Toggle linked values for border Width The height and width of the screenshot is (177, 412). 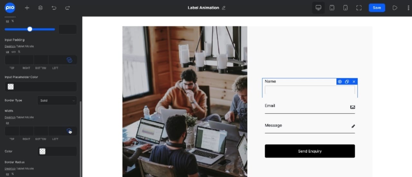click(x=69, y=131)
